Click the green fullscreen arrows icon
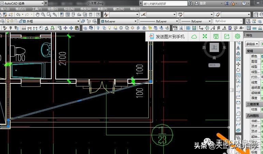This screenshot has height=154, width=263. (x=205, y=36)
